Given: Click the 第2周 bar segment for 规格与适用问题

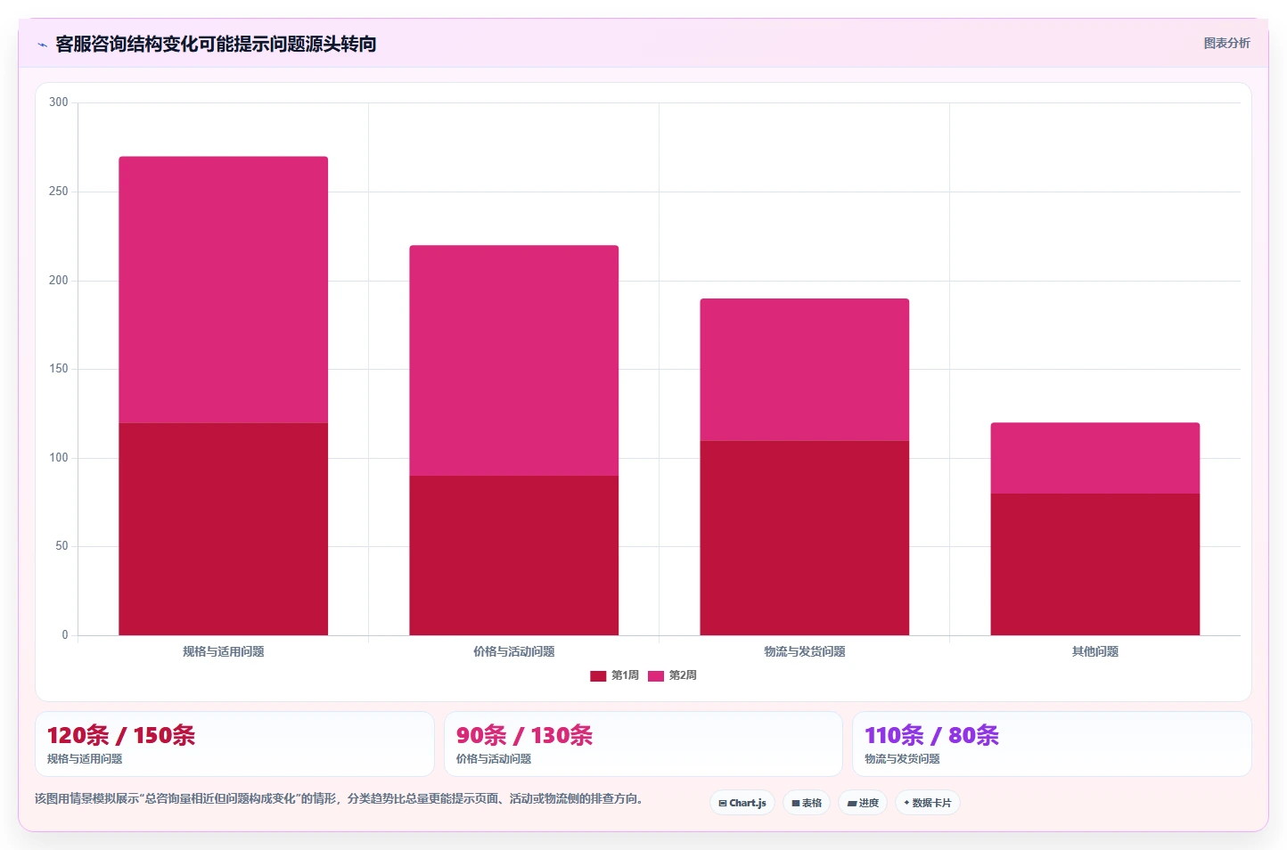Looking at the screenshot, I should 224,290.
